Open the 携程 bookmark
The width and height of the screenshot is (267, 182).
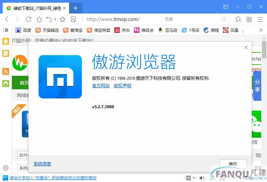click(211, 30)
